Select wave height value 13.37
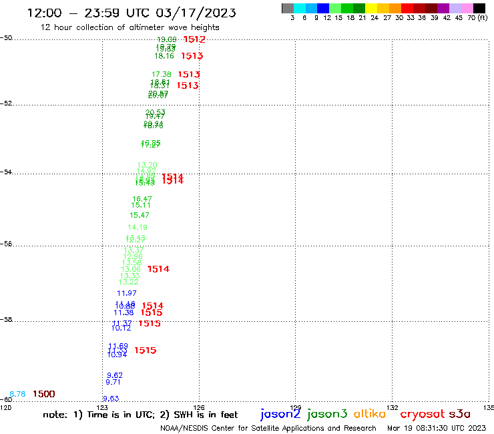The image size is (494, 434). click(134, 250)
